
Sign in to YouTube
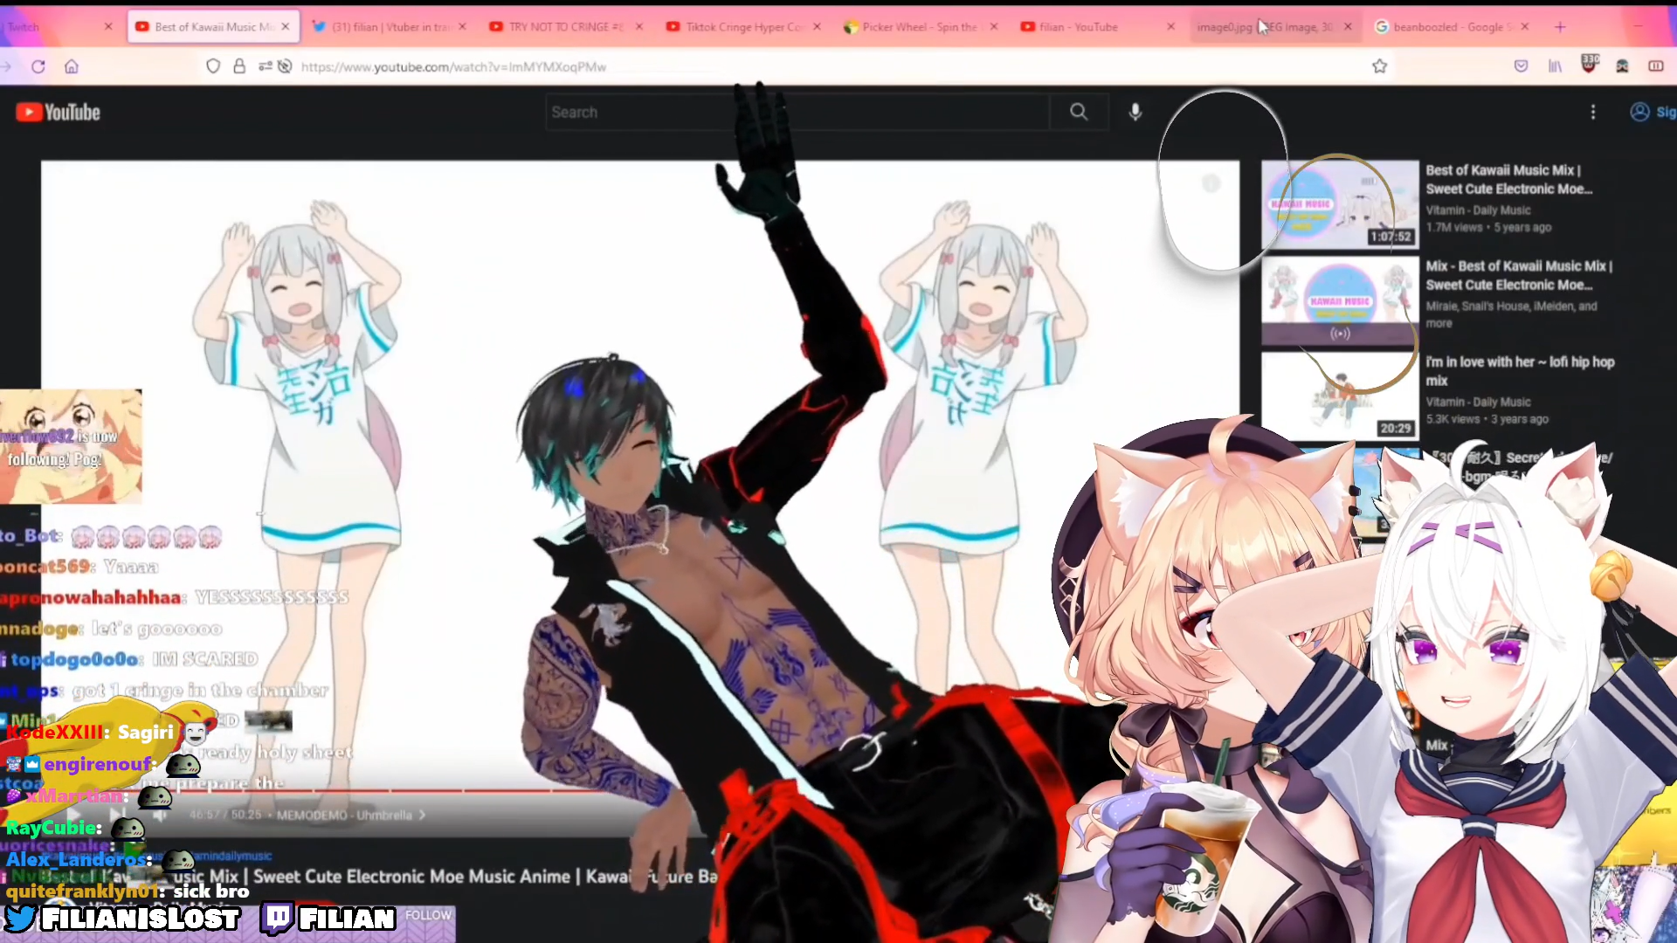(x=1652, y=112)
